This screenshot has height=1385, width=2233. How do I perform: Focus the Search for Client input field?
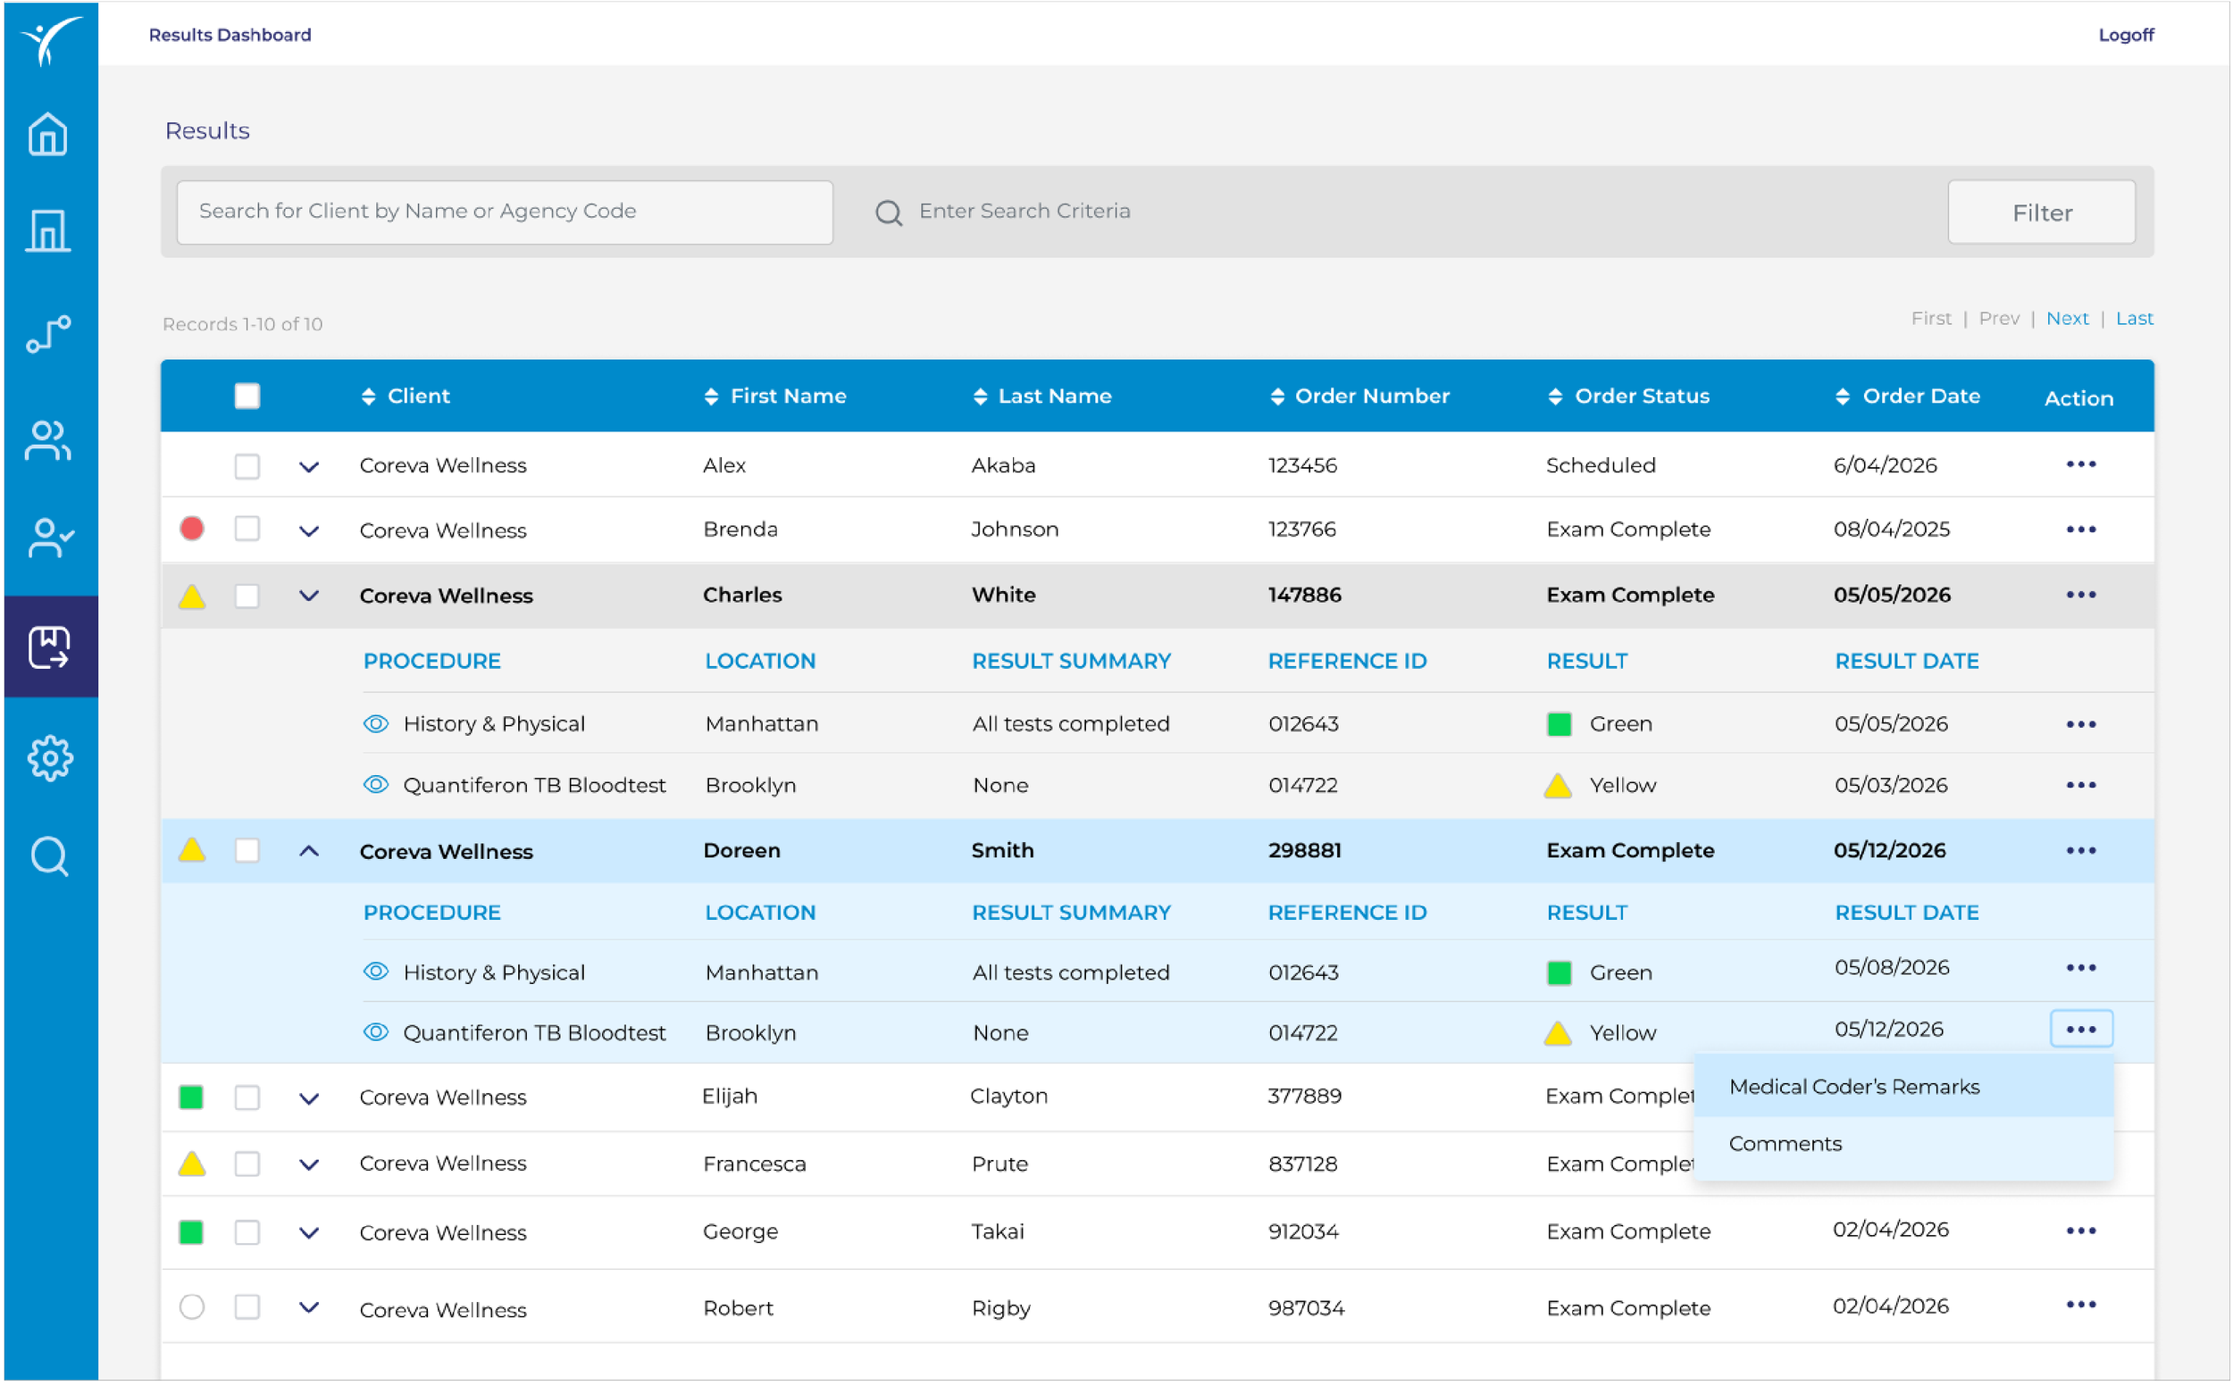pos(504,213)
